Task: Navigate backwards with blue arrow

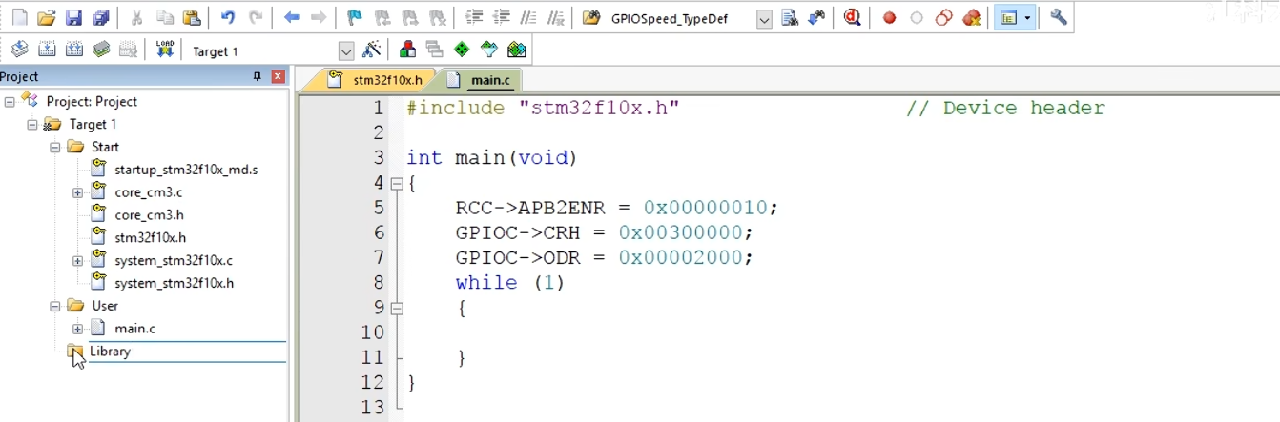Action: (292, 17)
